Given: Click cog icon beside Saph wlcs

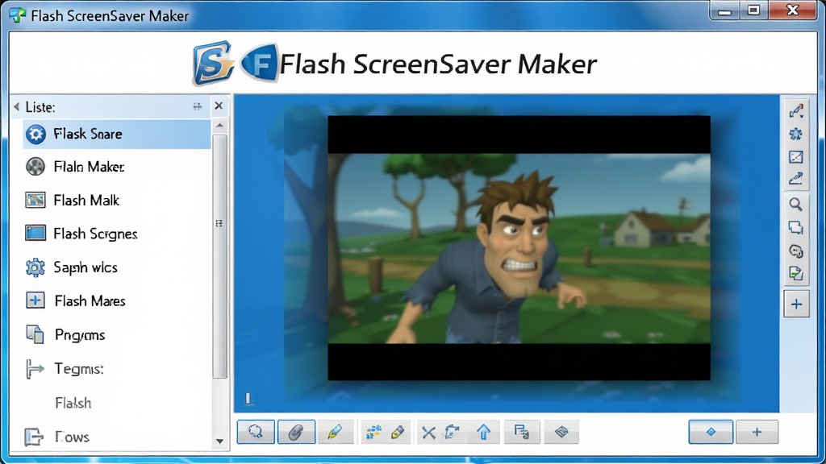Looking at the screenshot, I should point(35,267).
